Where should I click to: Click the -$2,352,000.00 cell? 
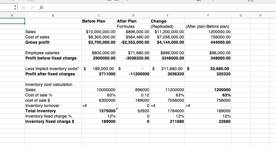[133, 42]
